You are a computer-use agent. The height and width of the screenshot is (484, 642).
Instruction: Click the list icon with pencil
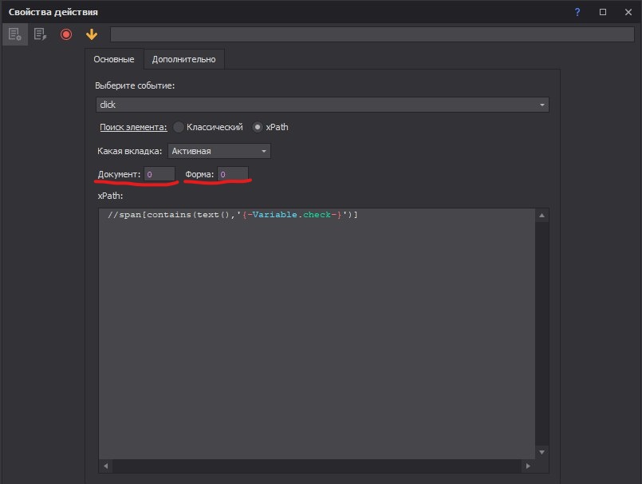pos(39,34)
